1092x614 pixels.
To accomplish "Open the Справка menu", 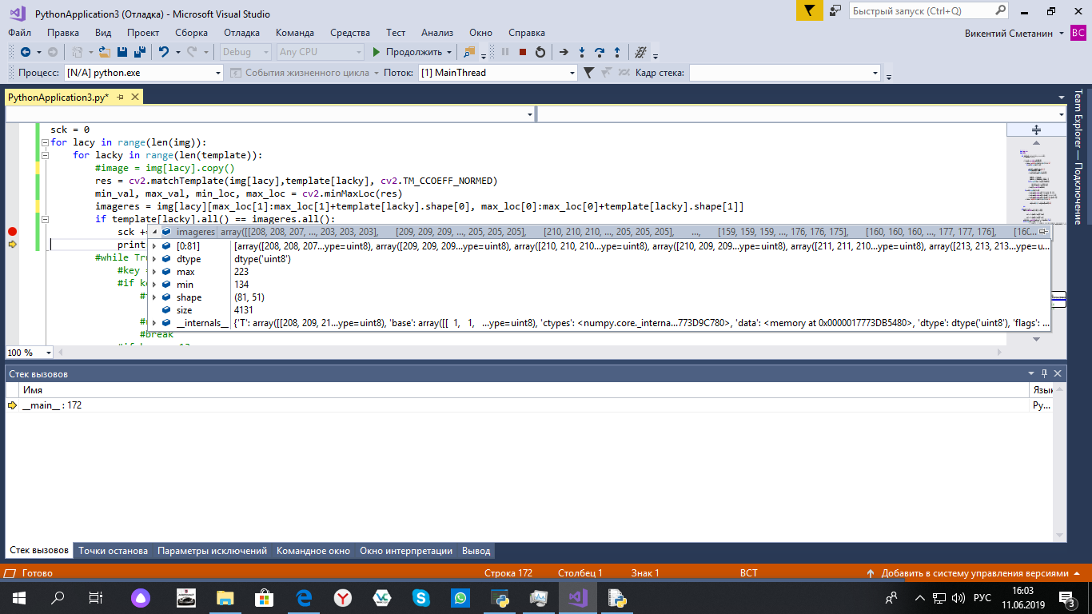I will (527, 33).
